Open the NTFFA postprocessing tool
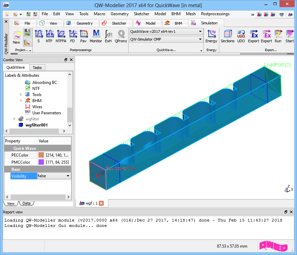 coord(61,36)
